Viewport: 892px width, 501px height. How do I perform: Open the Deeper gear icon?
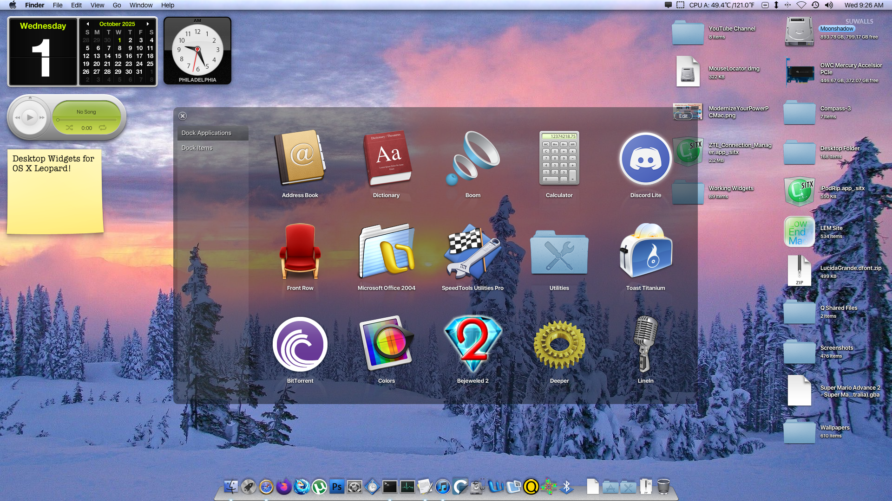pos(559,345)
